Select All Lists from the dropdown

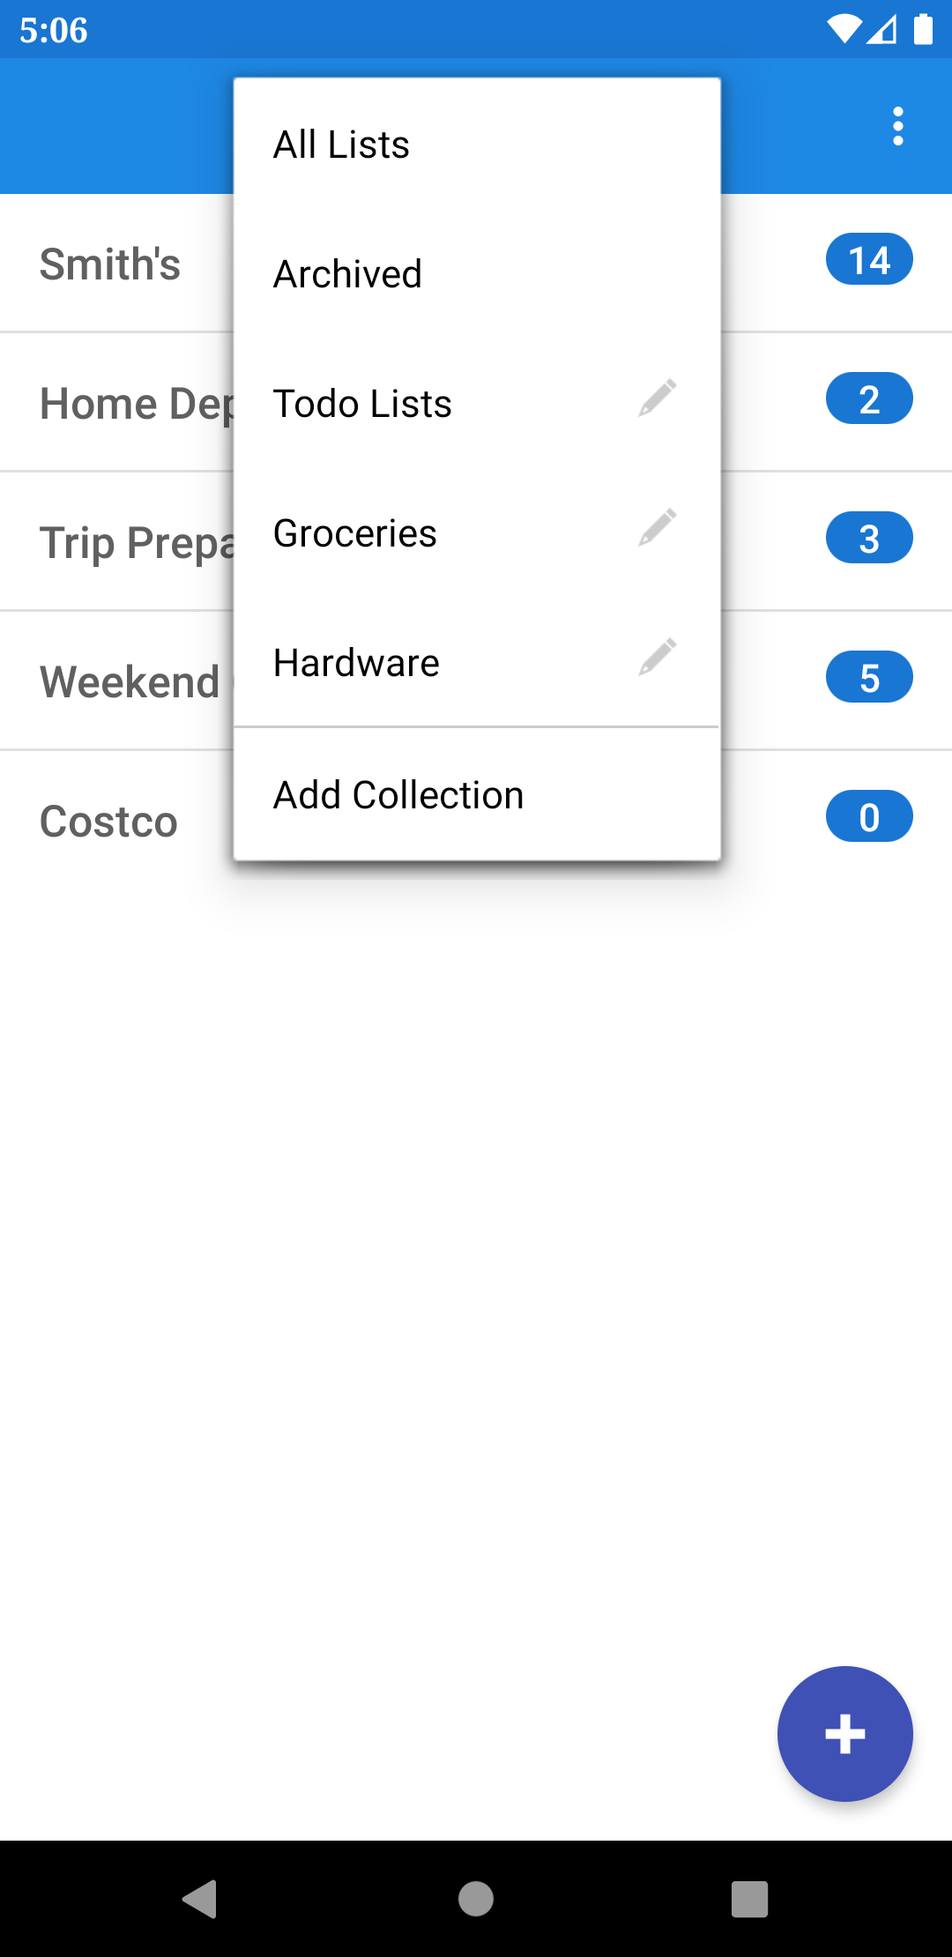(342, 145)
